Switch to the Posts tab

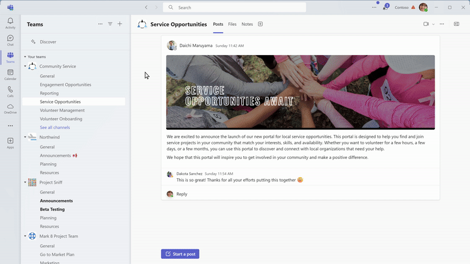pyautogui.click(x=218, y=24)
